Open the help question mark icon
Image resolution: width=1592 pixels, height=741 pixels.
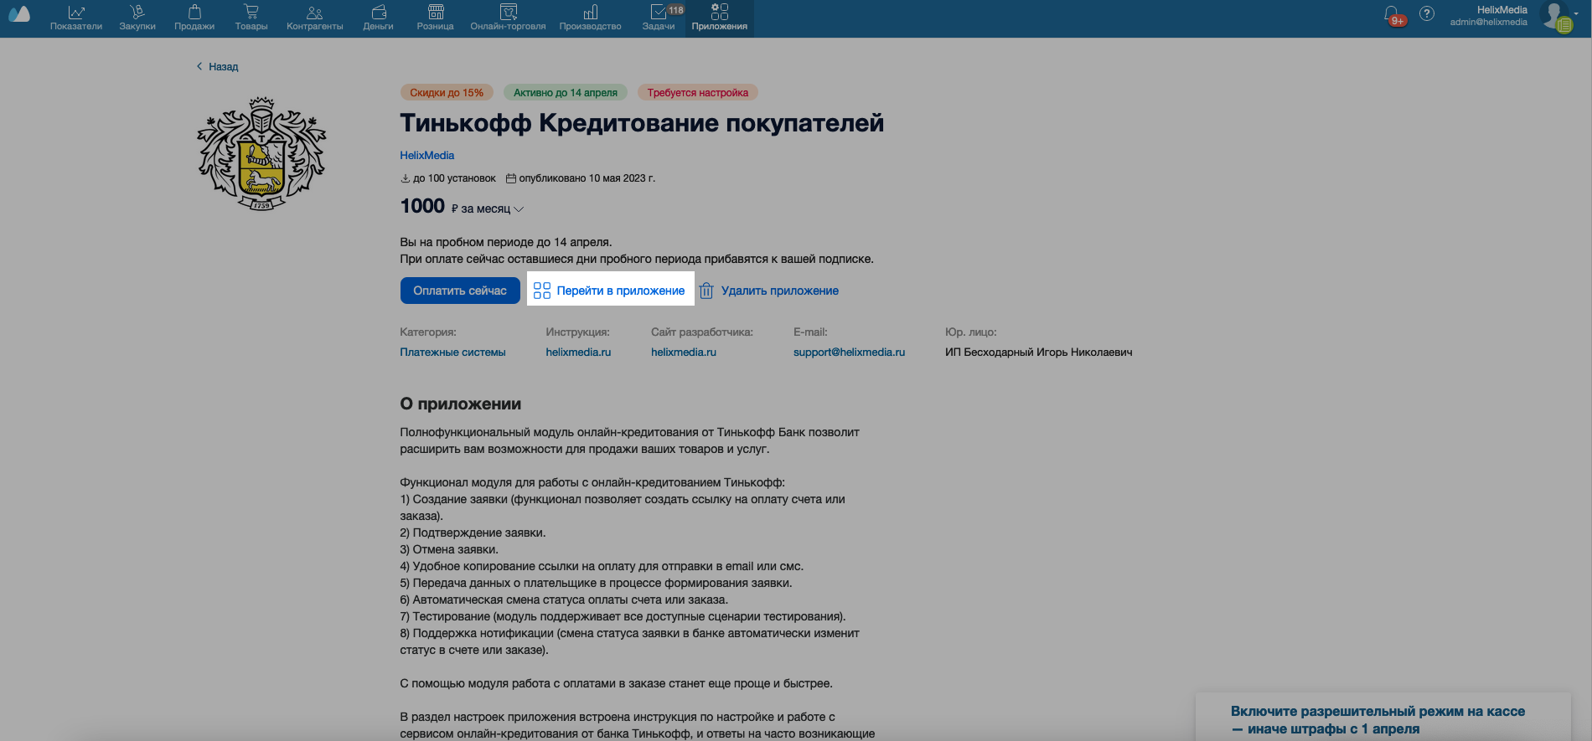pos(1427,14)
